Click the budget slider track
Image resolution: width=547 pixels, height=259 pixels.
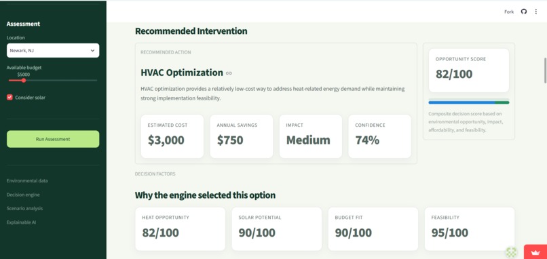point(53,81)
